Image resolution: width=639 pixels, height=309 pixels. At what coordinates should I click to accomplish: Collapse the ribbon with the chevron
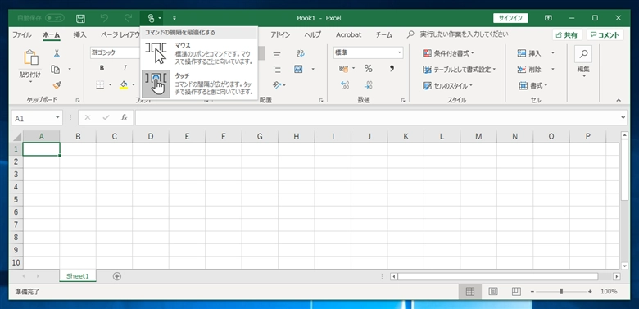[x=619, y=100]
